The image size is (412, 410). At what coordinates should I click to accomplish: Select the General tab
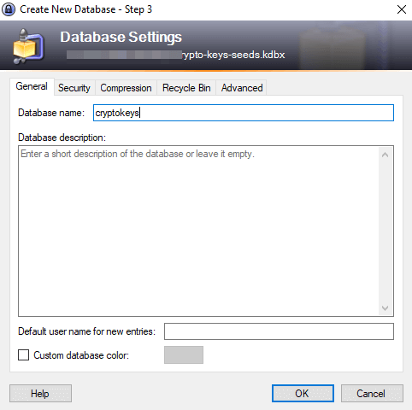click(x=32, y=86)
